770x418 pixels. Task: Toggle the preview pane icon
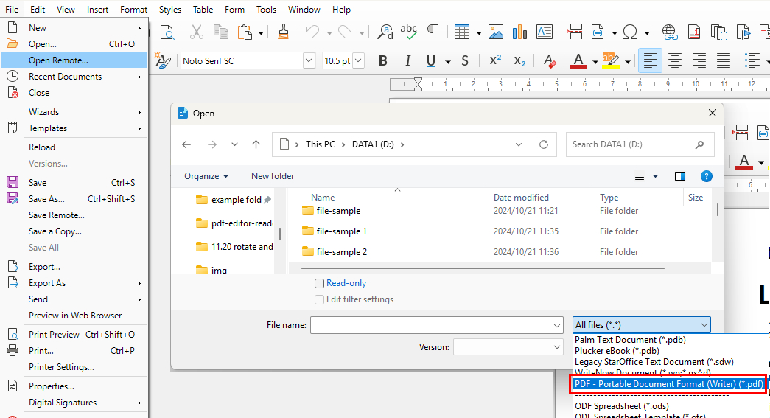point(679,176)
